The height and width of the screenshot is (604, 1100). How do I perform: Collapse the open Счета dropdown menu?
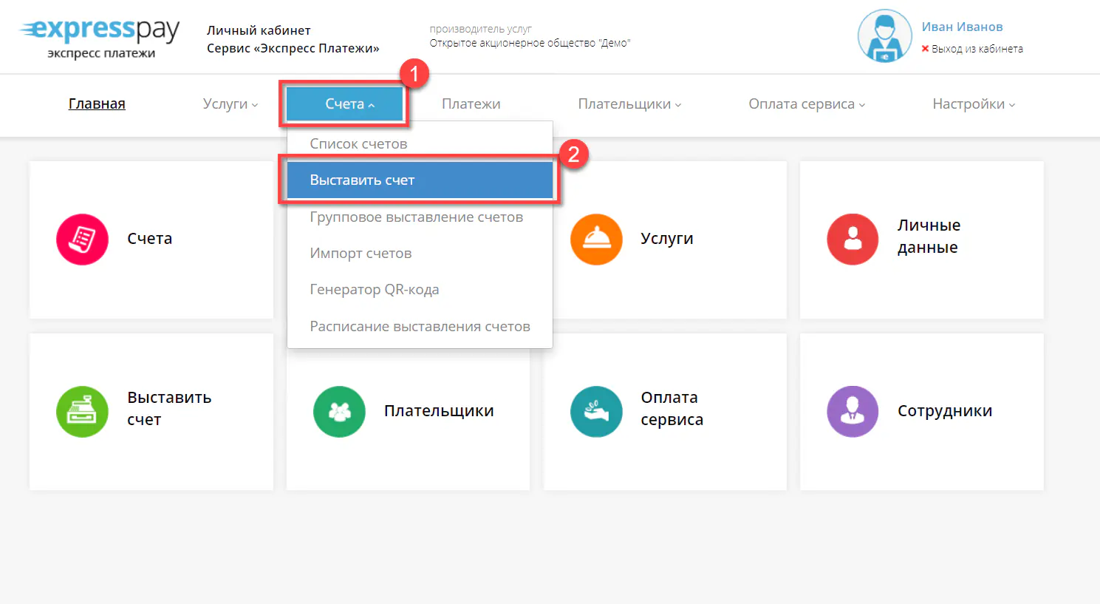click(x=345, y=104)
